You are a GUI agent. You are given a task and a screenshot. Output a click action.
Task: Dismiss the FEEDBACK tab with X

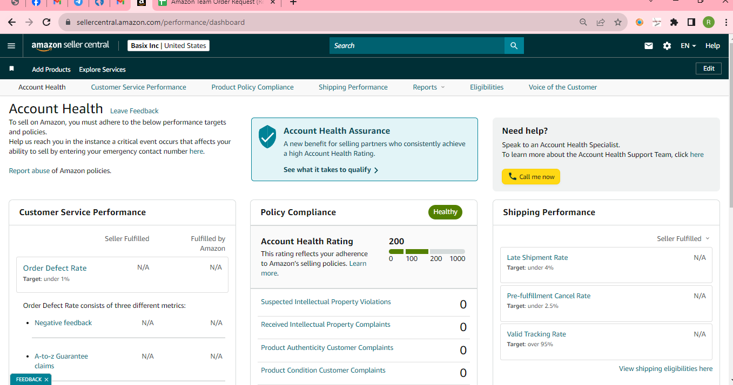click(46, 380)
